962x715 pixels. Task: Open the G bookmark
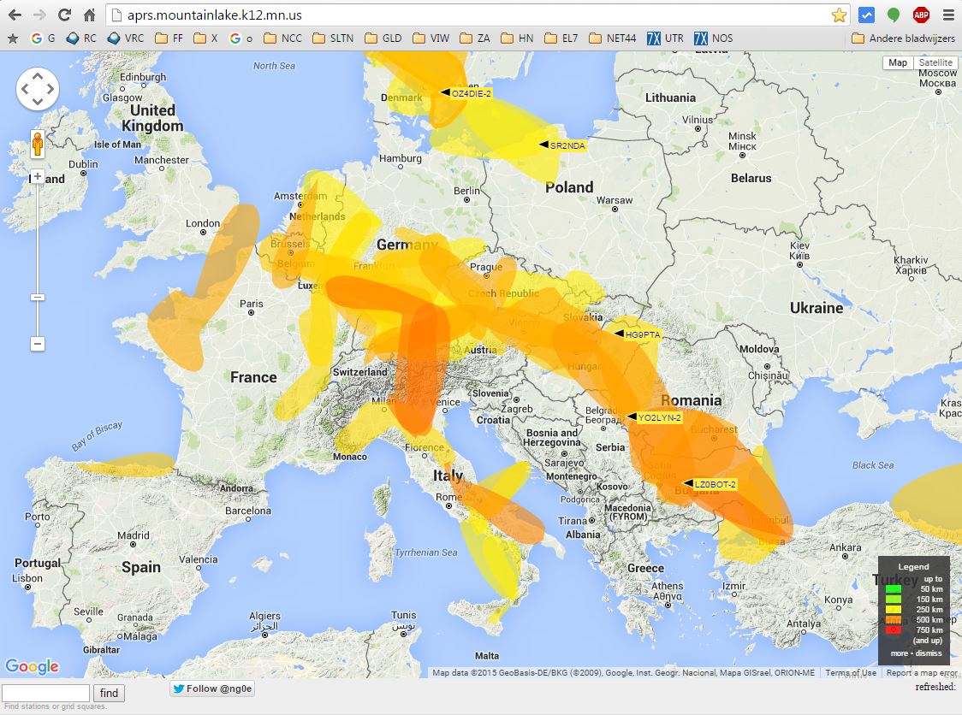coord(43,38)
